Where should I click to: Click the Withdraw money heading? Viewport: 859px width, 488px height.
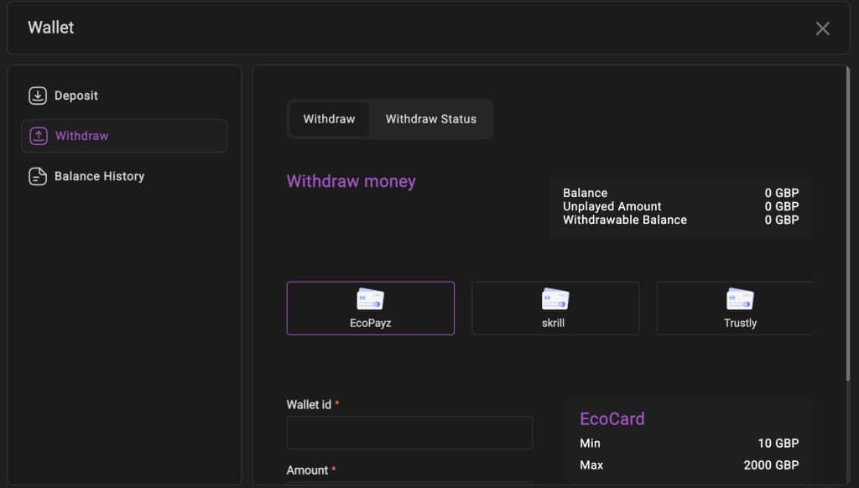point(351,181)
